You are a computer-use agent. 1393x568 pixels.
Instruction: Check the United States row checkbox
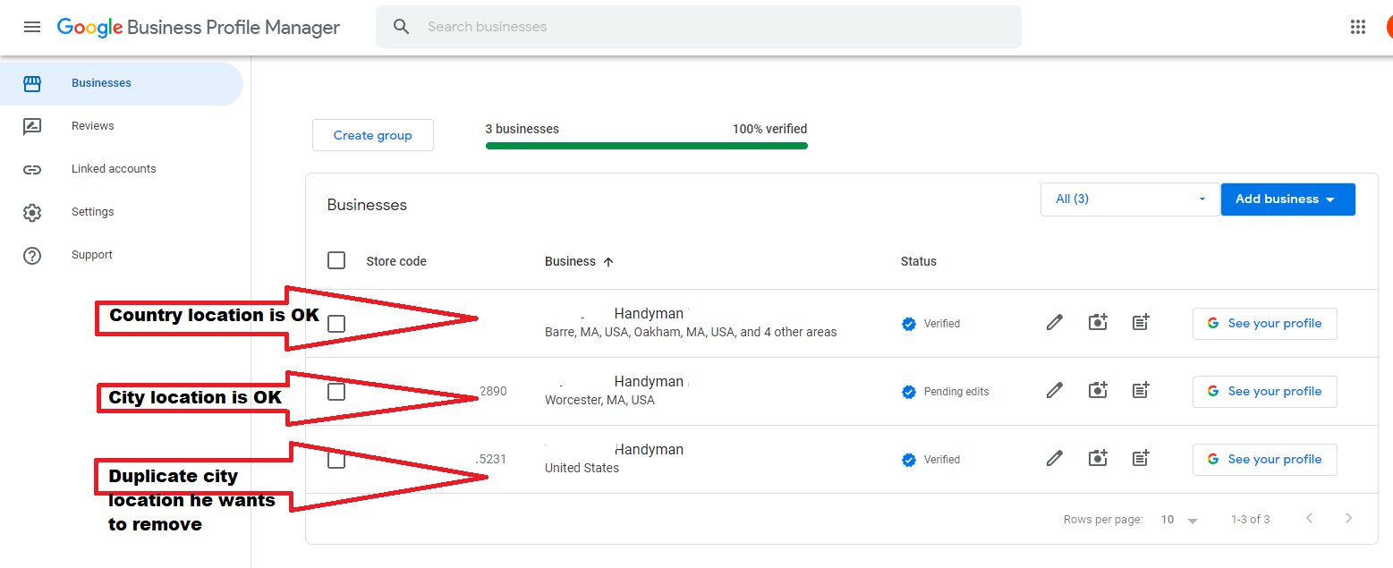pos(336,460)
